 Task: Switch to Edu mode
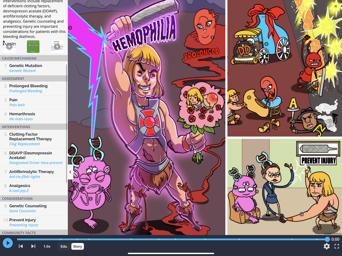point(64,247)
